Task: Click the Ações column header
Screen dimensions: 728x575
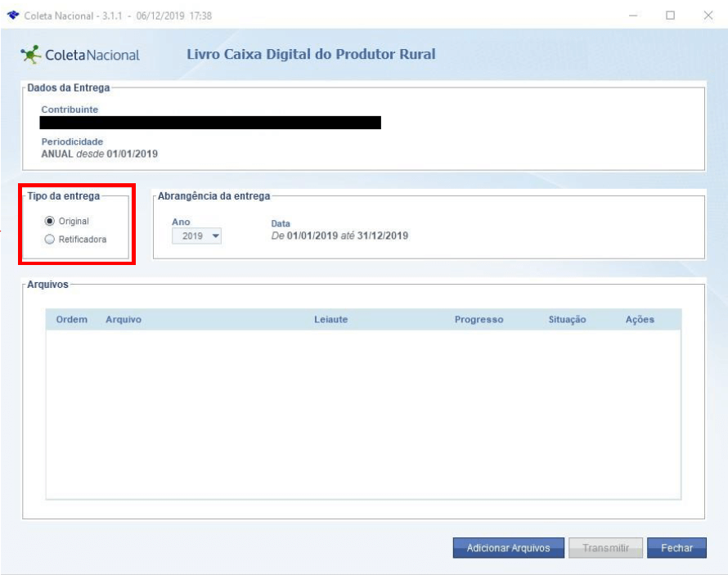Action: [x=640, y=319]
